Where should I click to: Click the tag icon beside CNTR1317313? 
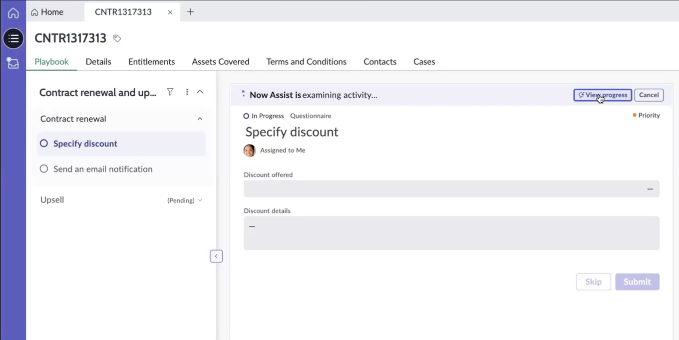coord(117,38)
